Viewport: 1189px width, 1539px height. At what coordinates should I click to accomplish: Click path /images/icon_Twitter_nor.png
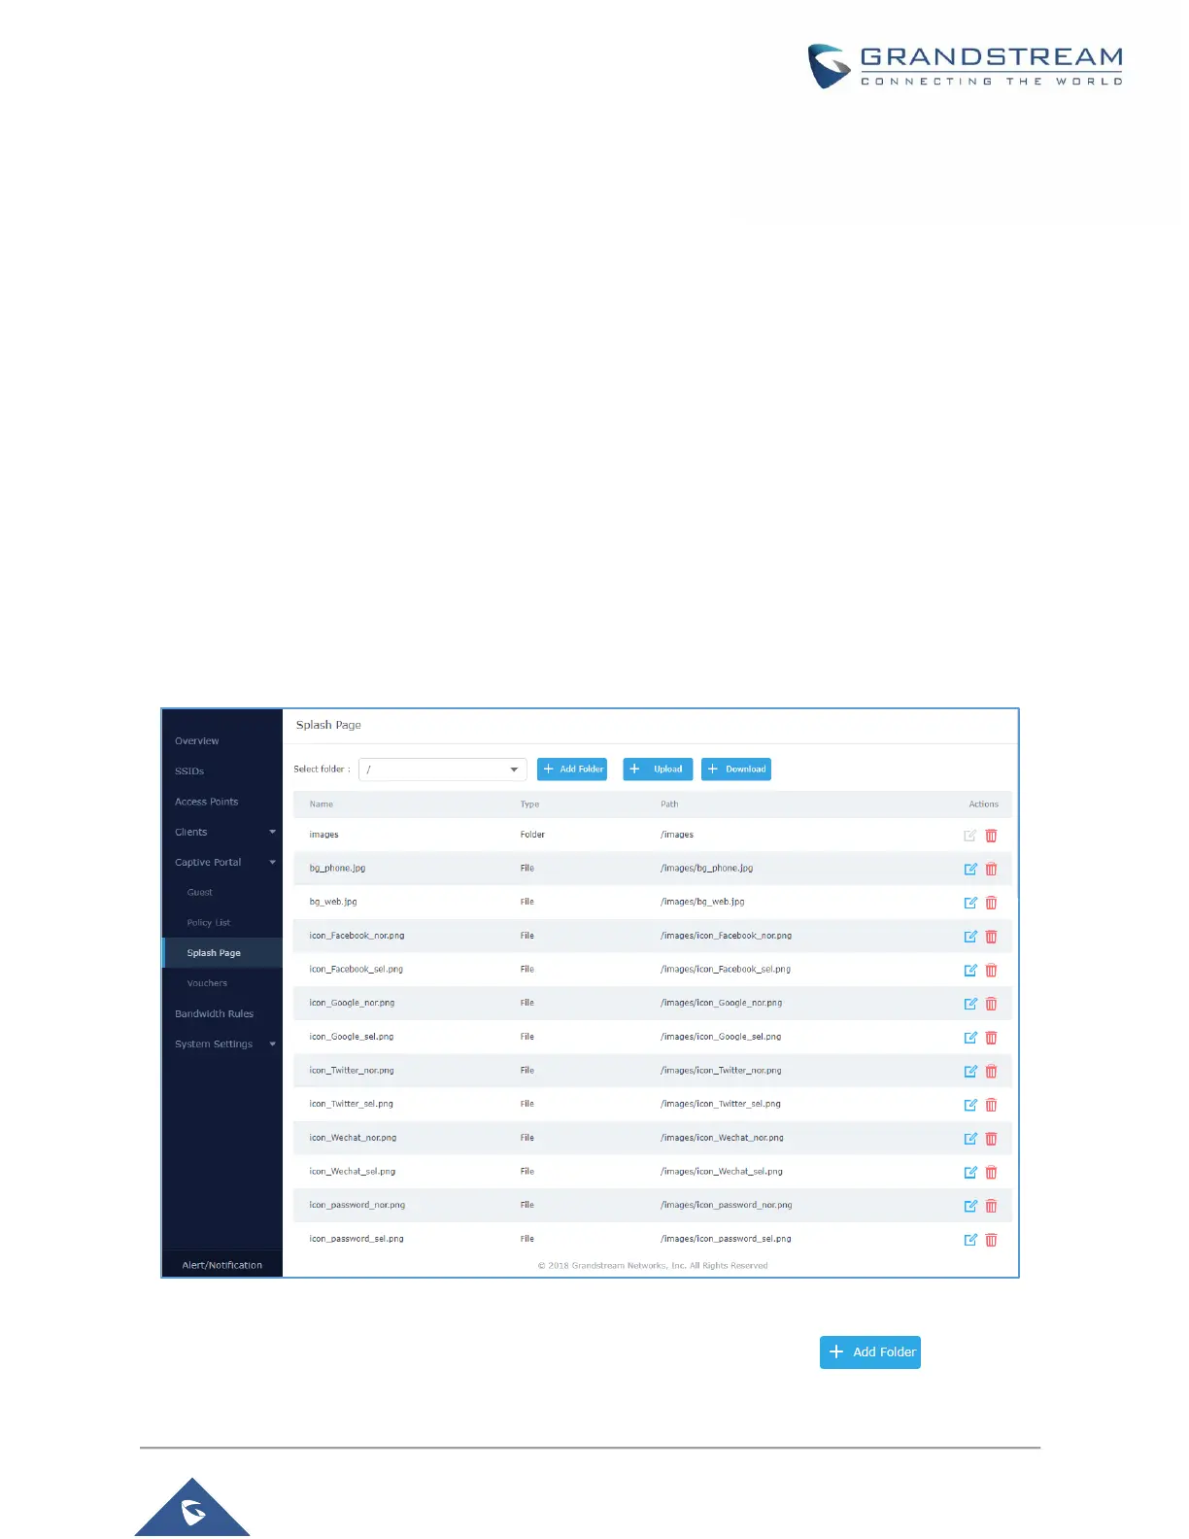[x=721, y=1070]
